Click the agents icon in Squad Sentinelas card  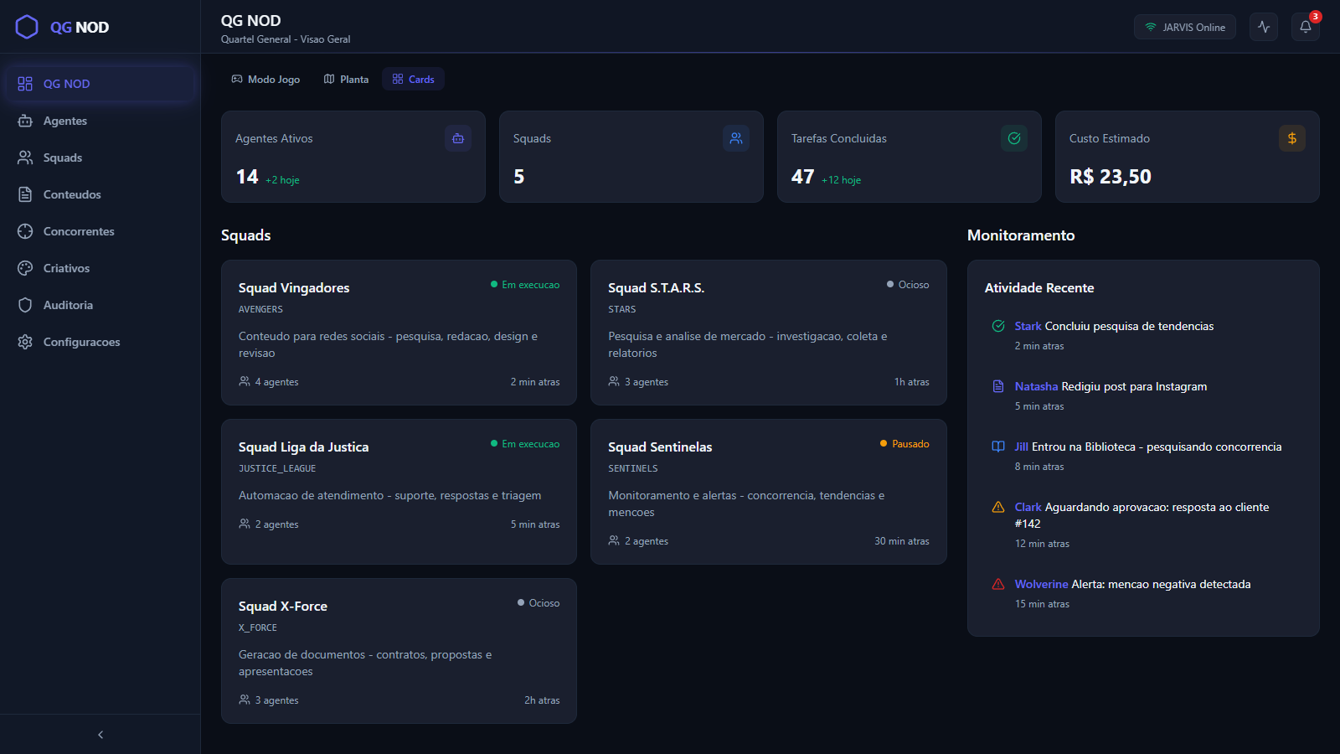(x=614, y=540)
